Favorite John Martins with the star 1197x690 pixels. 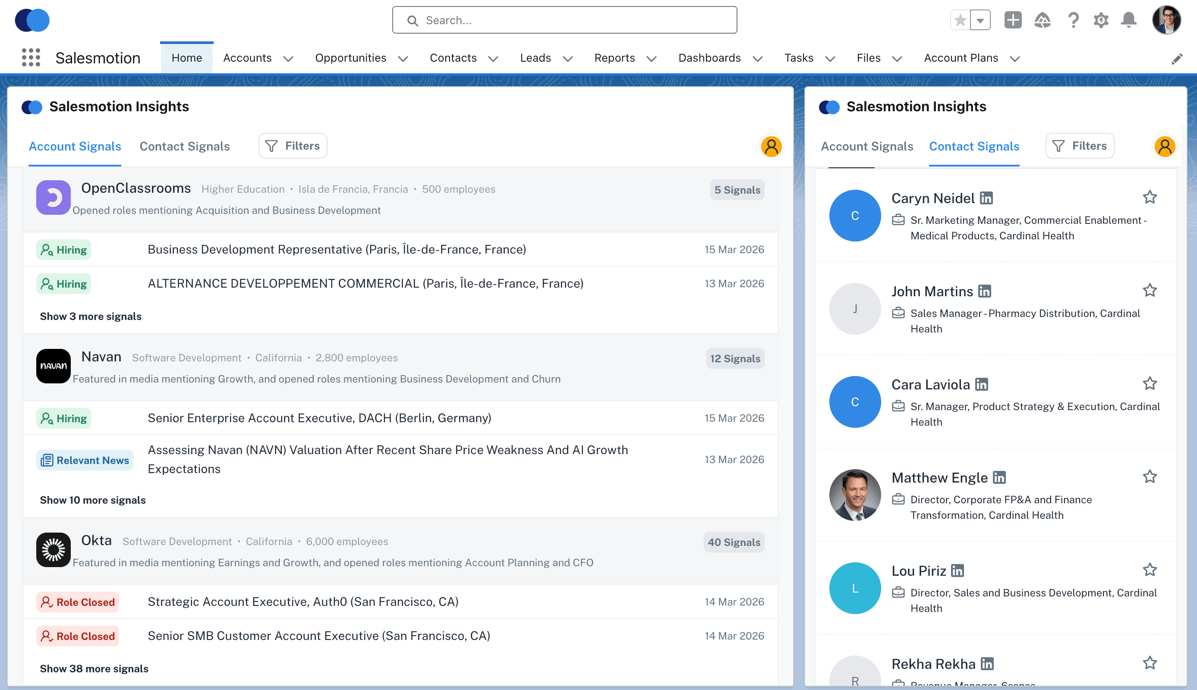click(1150, 291)
